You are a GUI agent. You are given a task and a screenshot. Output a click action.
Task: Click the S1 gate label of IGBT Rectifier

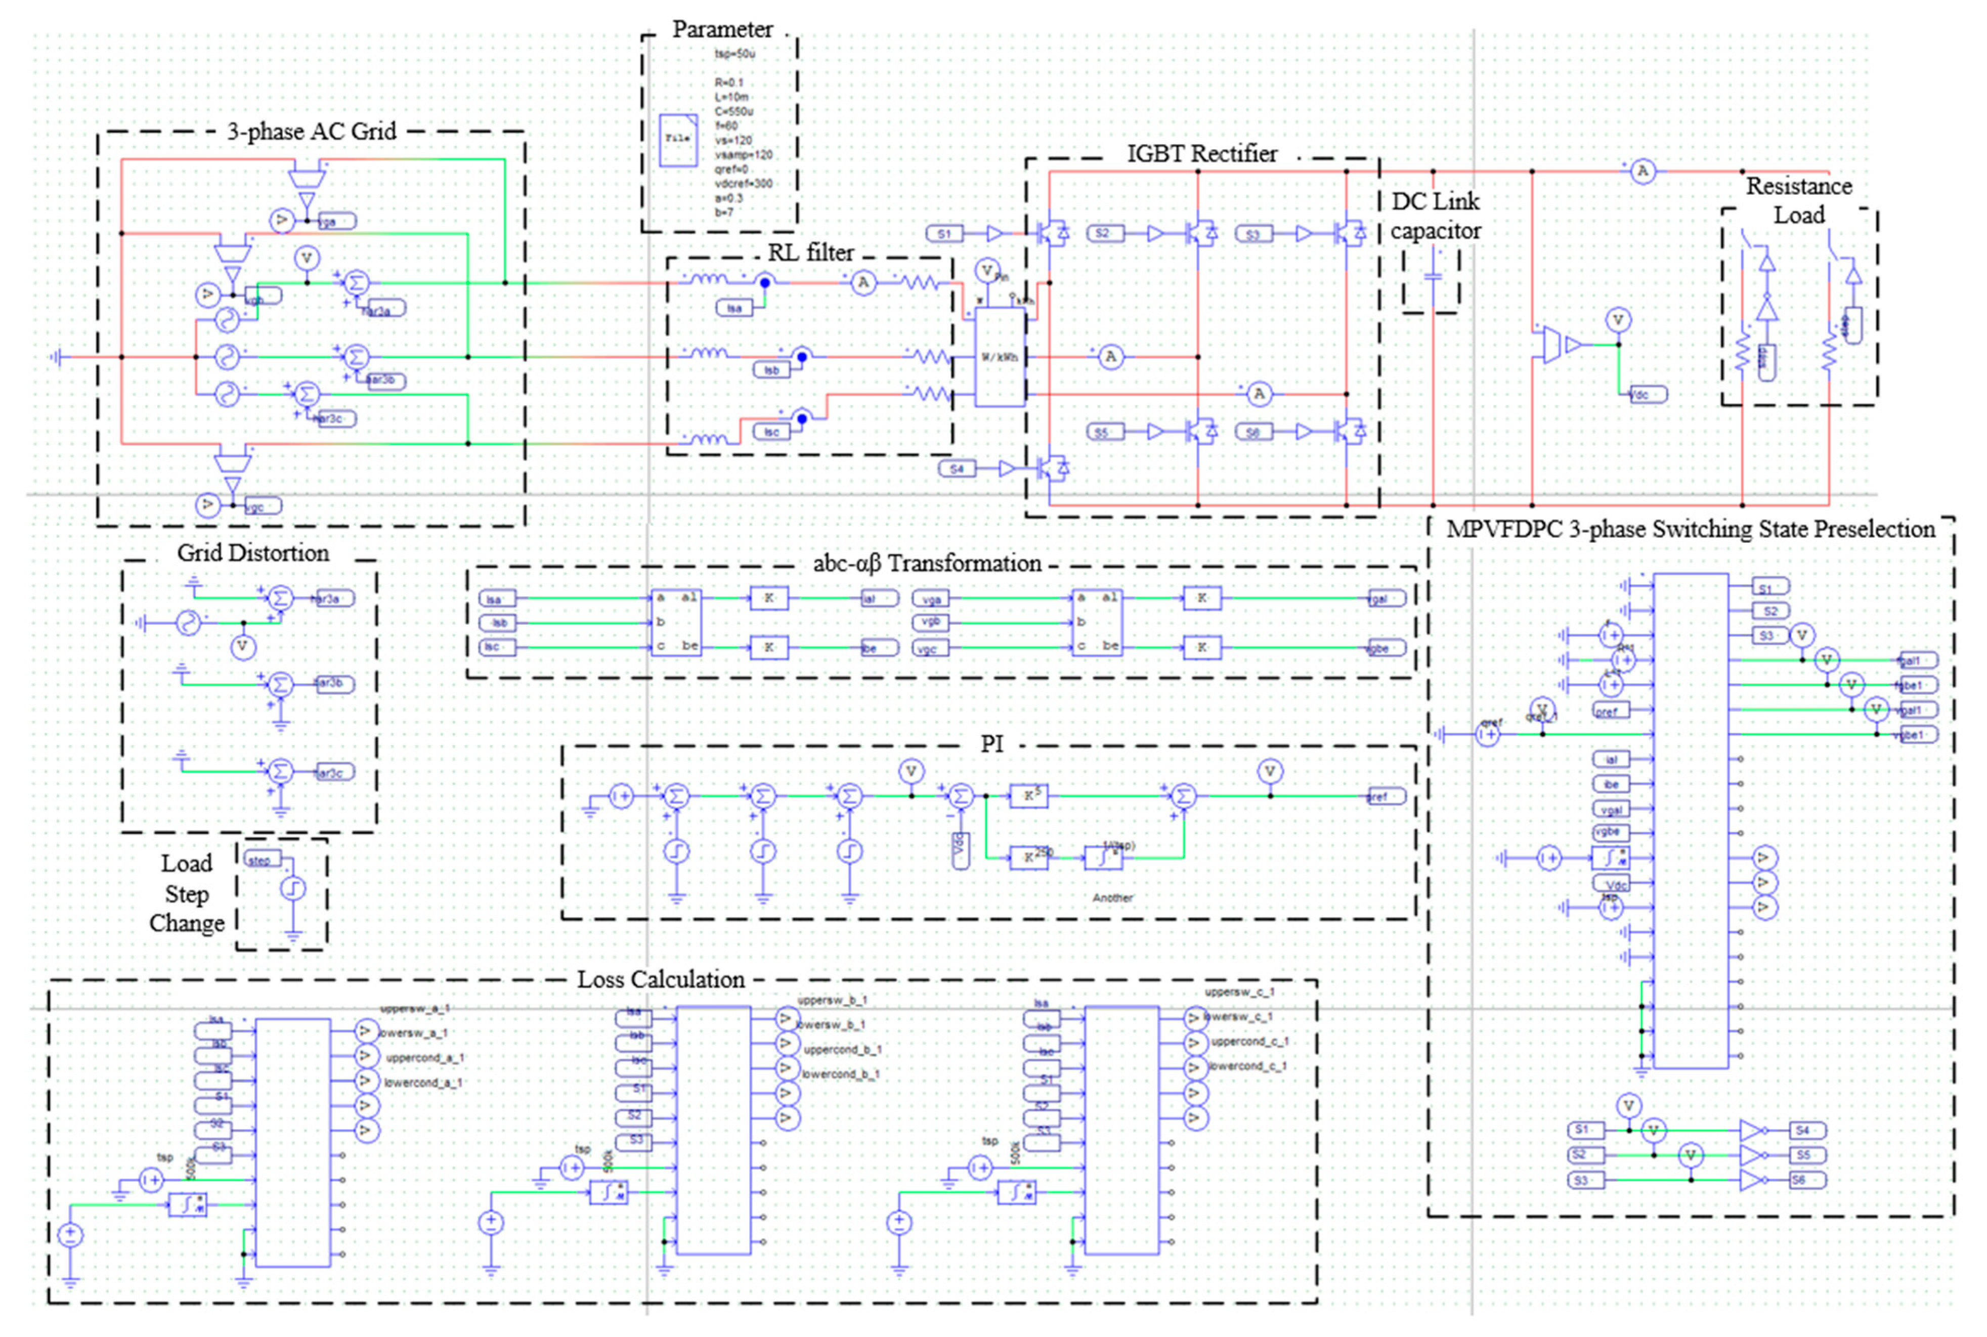[x=944, y=234]
